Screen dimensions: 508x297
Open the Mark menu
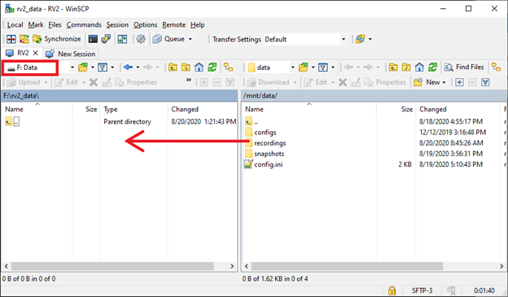click(36, 25)
